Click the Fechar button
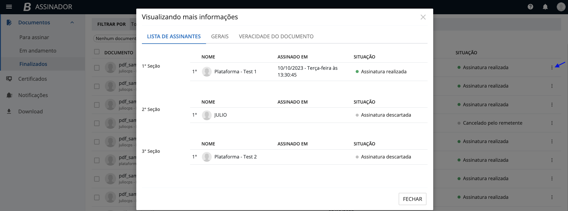This screenshot has width=568, height=211. (x=412, y=199)
